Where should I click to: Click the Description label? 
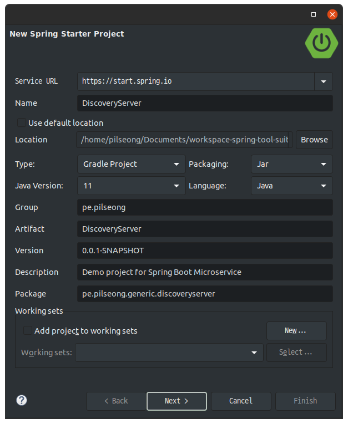coord(37,272)
